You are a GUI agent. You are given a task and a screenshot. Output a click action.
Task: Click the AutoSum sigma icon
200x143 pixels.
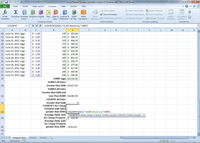[x=16, y=12]
